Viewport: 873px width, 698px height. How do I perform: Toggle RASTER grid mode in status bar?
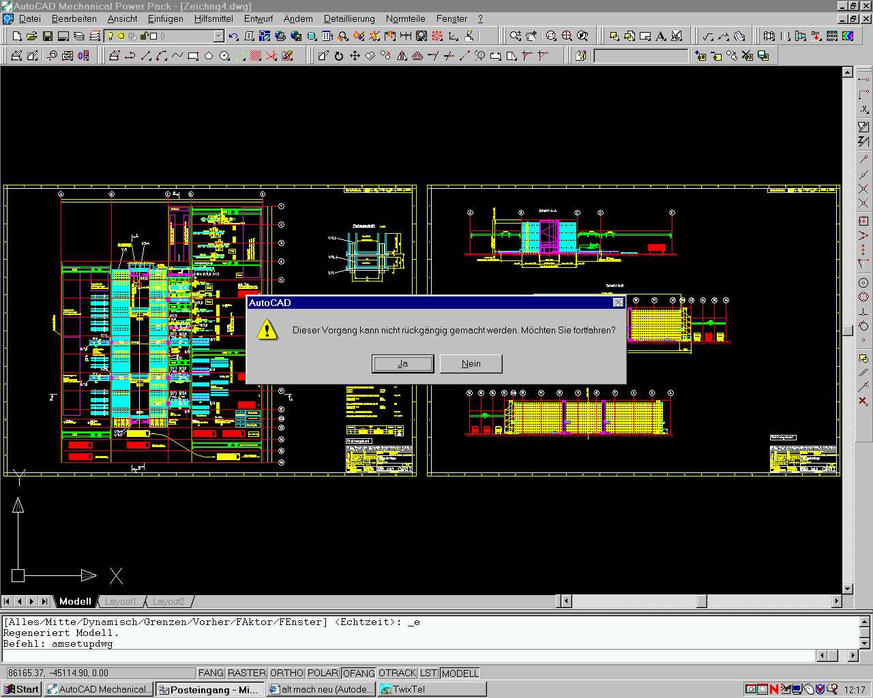click(x=246, y=673)
